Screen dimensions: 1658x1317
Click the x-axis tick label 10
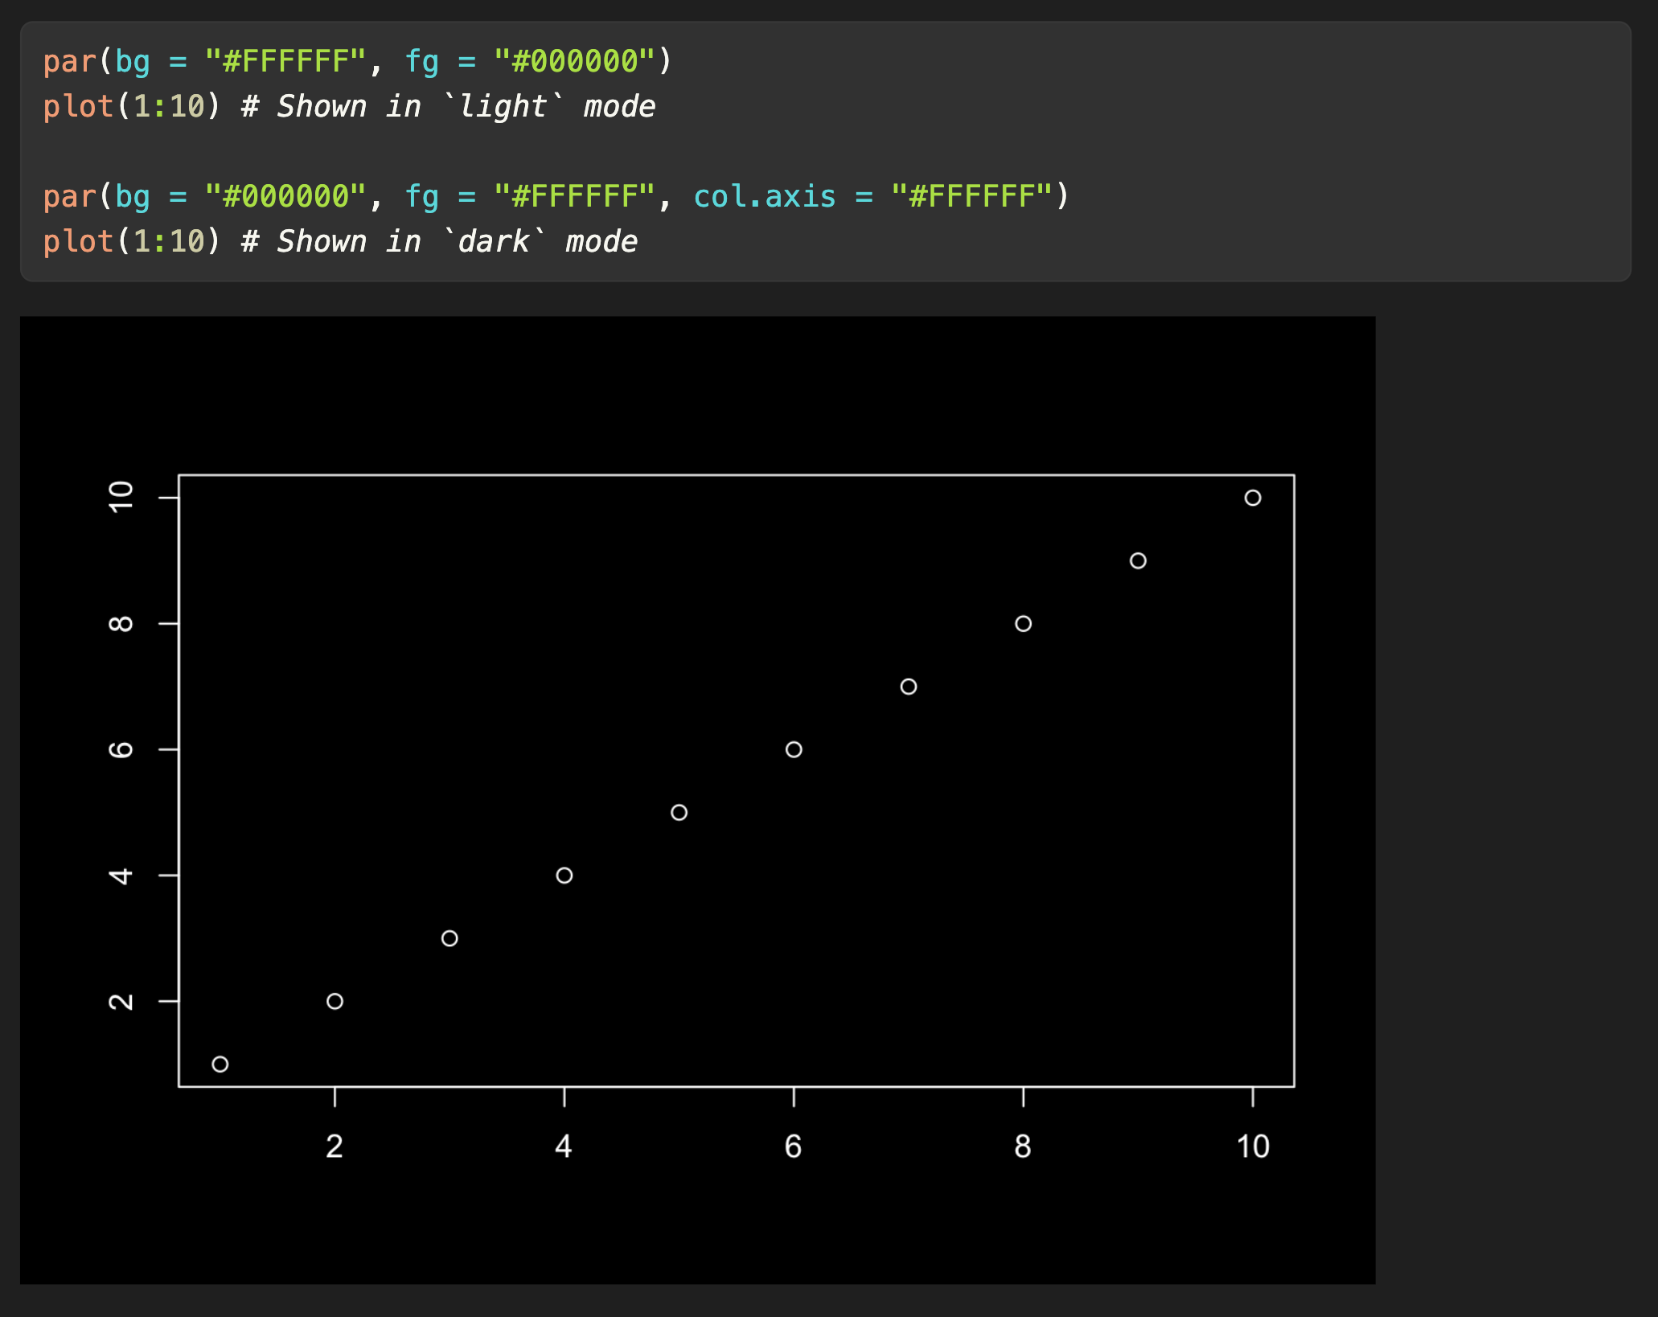[1253, 1147]
